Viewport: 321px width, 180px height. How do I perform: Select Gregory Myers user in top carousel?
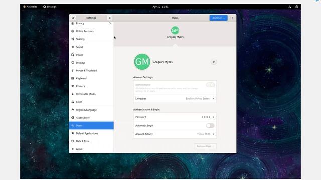click(x=175, y=32)
